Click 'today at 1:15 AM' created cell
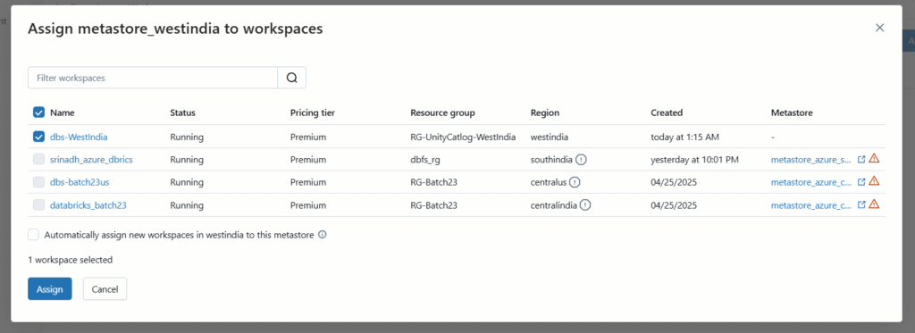 click(684, 137)
